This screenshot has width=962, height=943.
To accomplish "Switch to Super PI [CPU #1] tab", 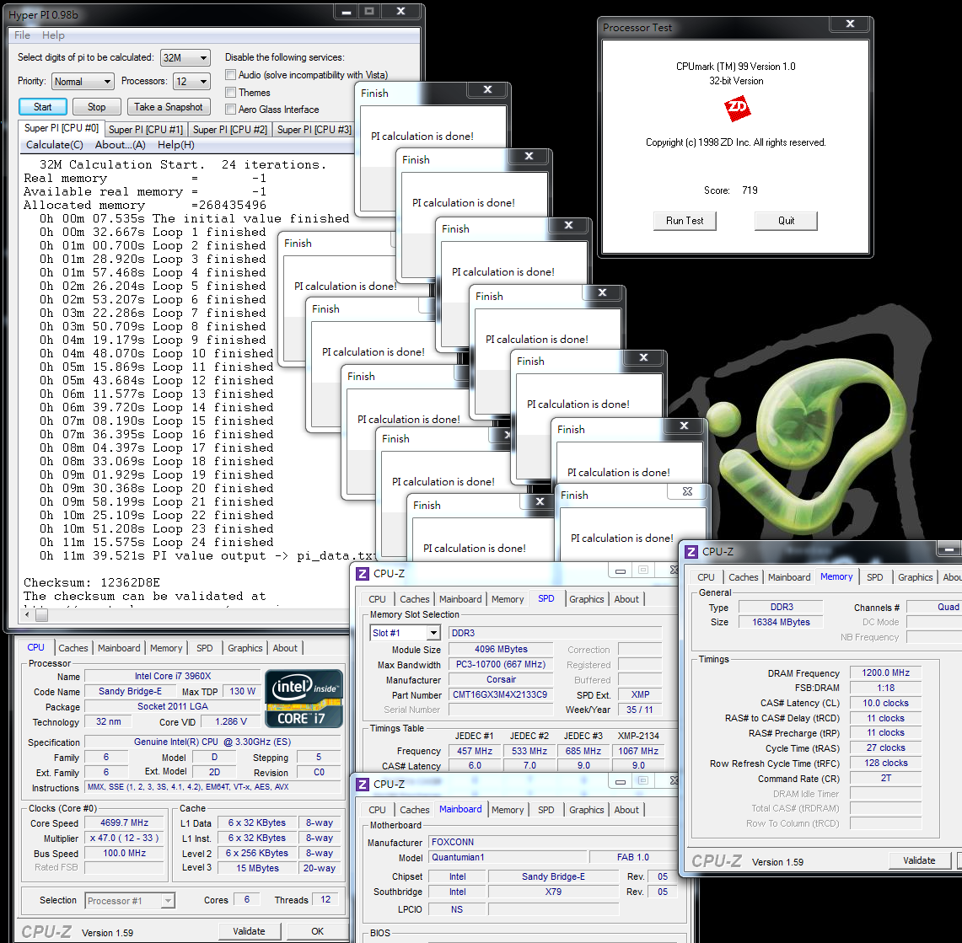I will click(x=145, y=130).
